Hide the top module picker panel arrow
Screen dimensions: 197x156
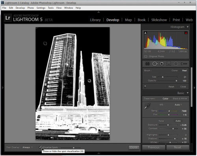(98, 12)
